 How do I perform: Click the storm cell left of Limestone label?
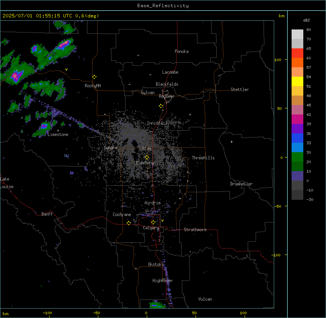coord(43,126)
